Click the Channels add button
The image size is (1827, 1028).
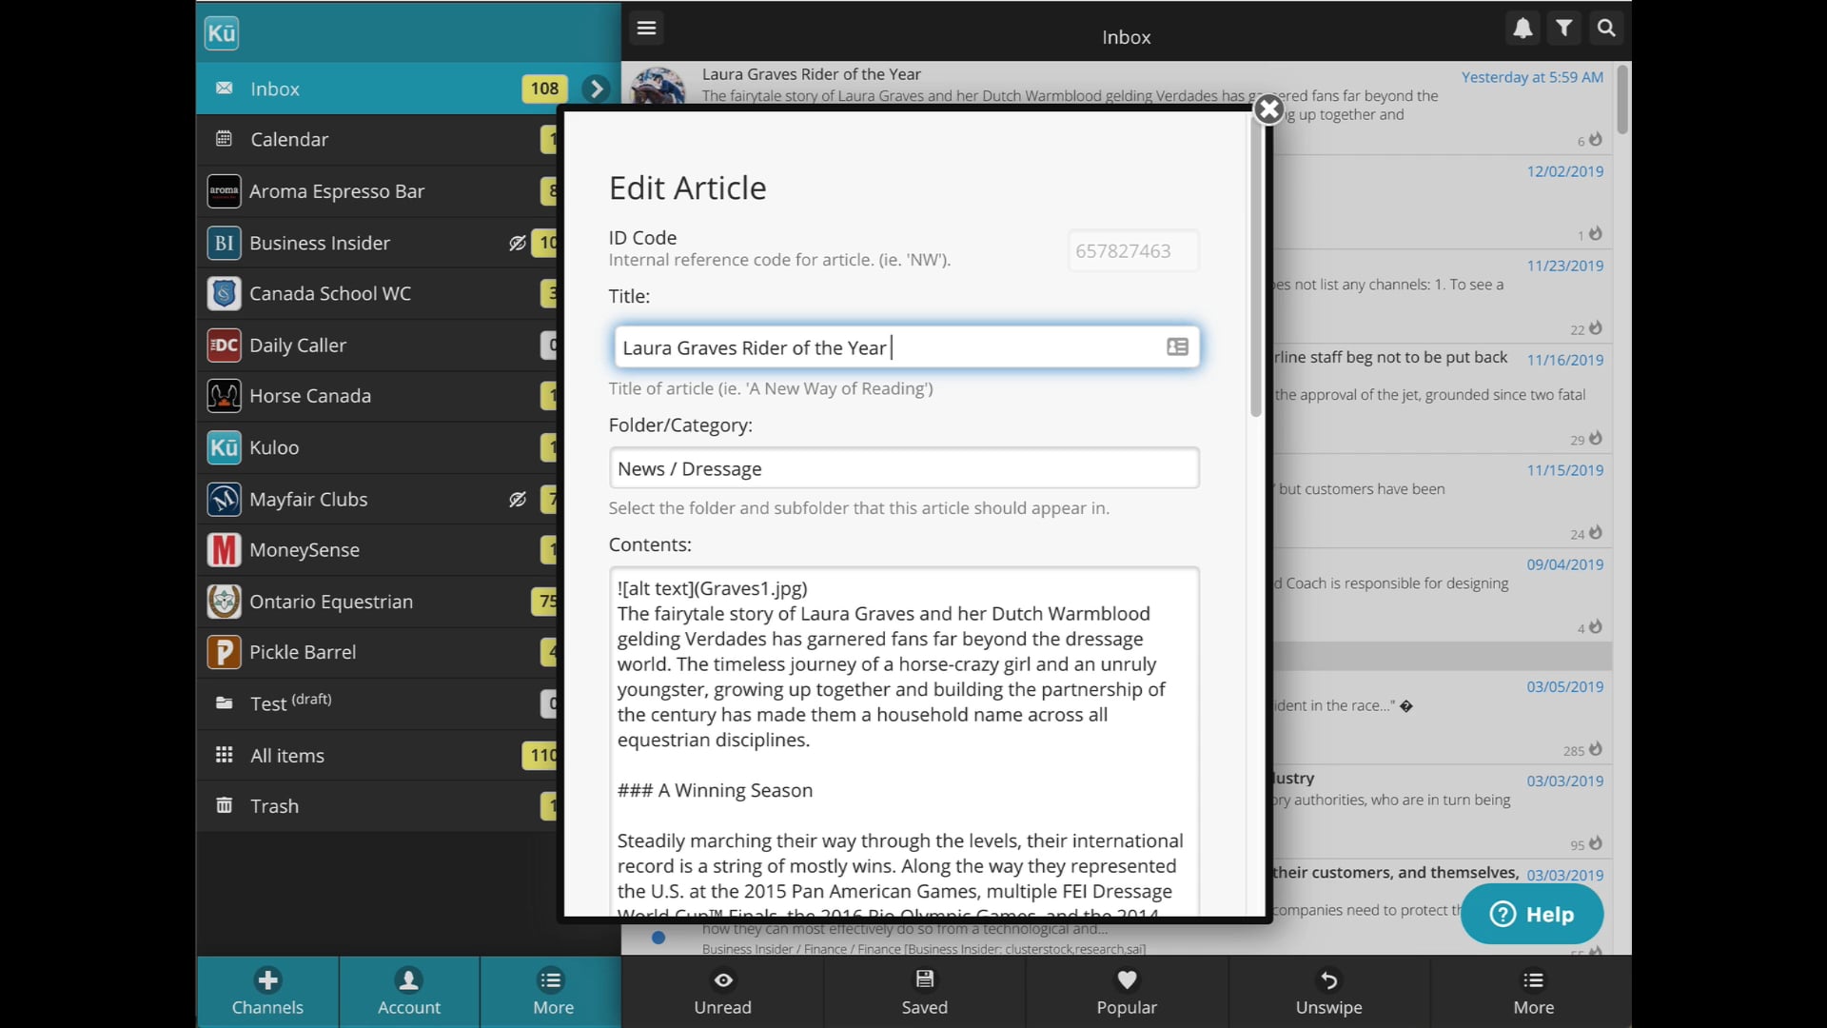[267, 992]
